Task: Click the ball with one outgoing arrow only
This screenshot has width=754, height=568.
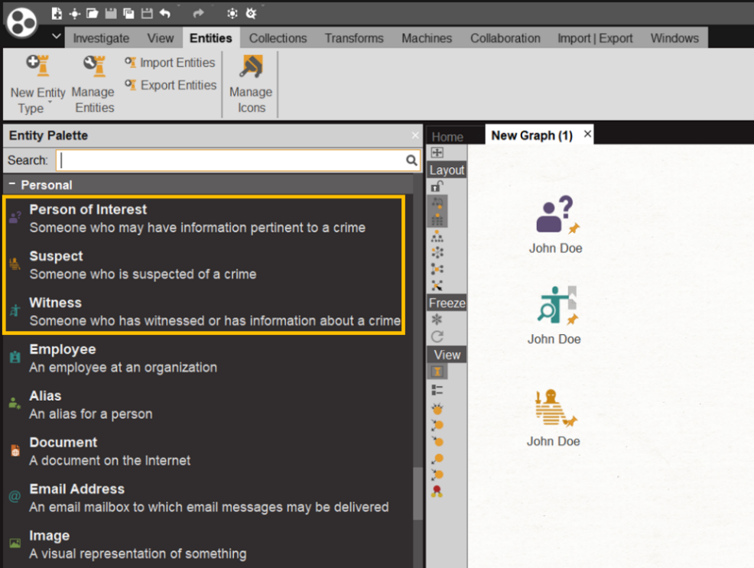Action: pos(437,458)
